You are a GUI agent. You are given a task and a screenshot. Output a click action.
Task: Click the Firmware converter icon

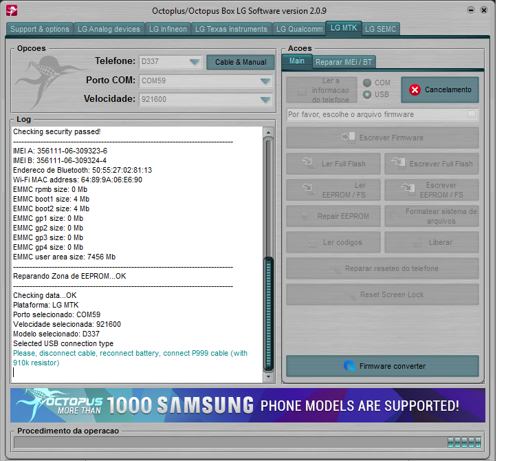pyautogui.click(x=349, y=366)
